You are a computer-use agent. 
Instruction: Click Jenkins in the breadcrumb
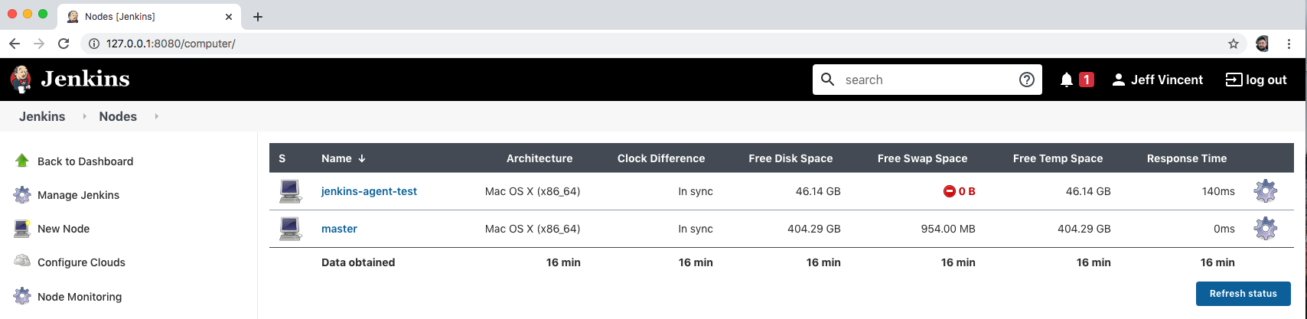[x=42, y=116]
